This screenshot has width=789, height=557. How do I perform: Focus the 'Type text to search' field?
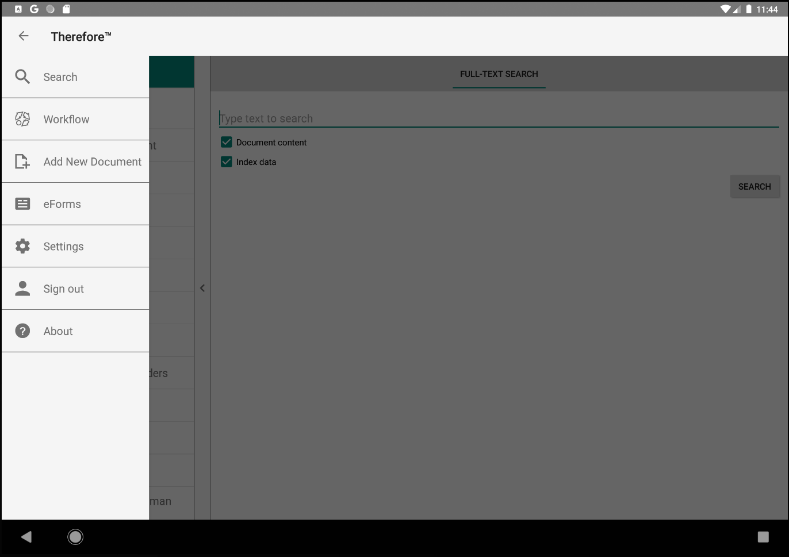click(498, 118)
